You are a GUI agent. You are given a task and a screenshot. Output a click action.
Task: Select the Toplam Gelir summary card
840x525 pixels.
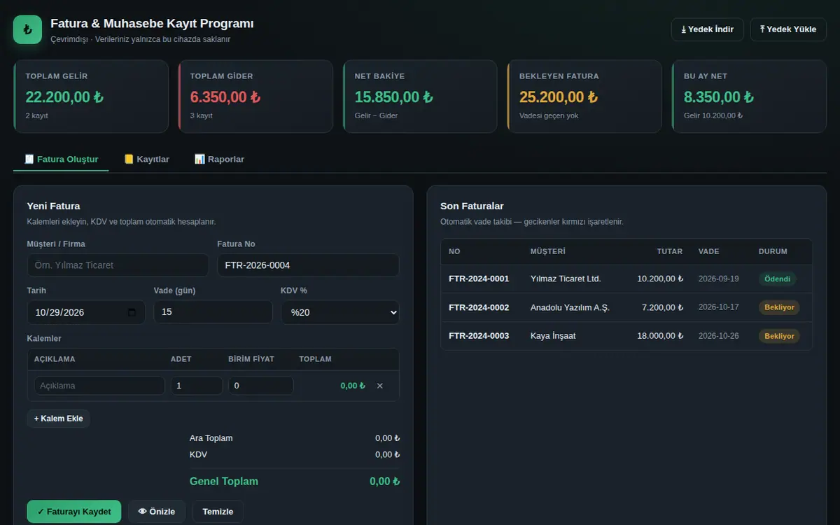(91, 97)
